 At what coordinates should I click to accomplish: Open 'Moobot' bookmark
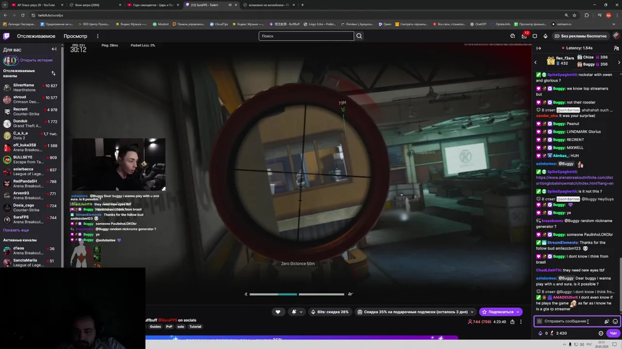[160, 24]
